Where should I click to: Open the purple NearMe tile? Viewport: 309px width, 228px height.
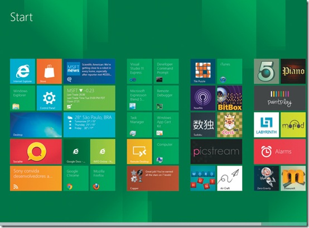tap(203, 98)
